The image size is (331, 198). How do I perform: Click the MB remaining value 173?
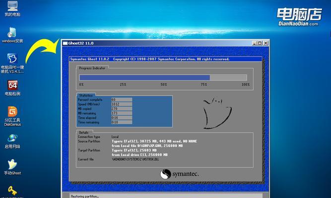122,113
